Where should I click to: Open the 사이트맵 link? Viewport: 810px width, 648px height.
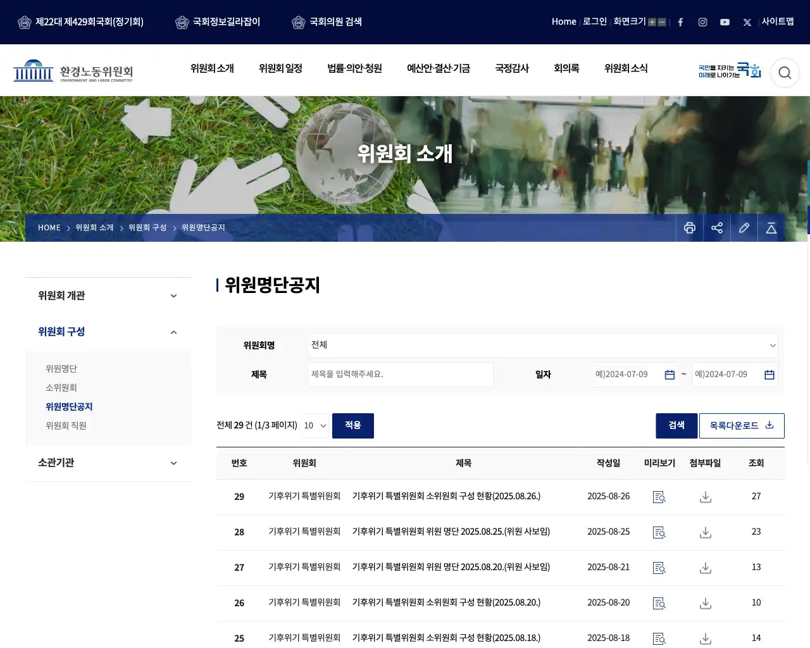coord(778,22)
